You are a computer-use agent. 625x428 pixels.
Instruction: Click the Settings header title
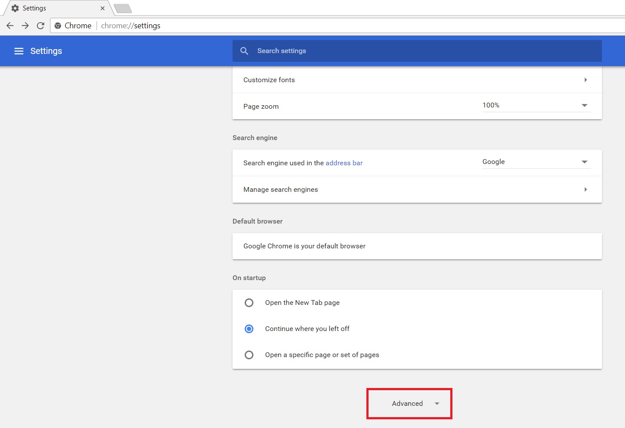click(46, 51)
